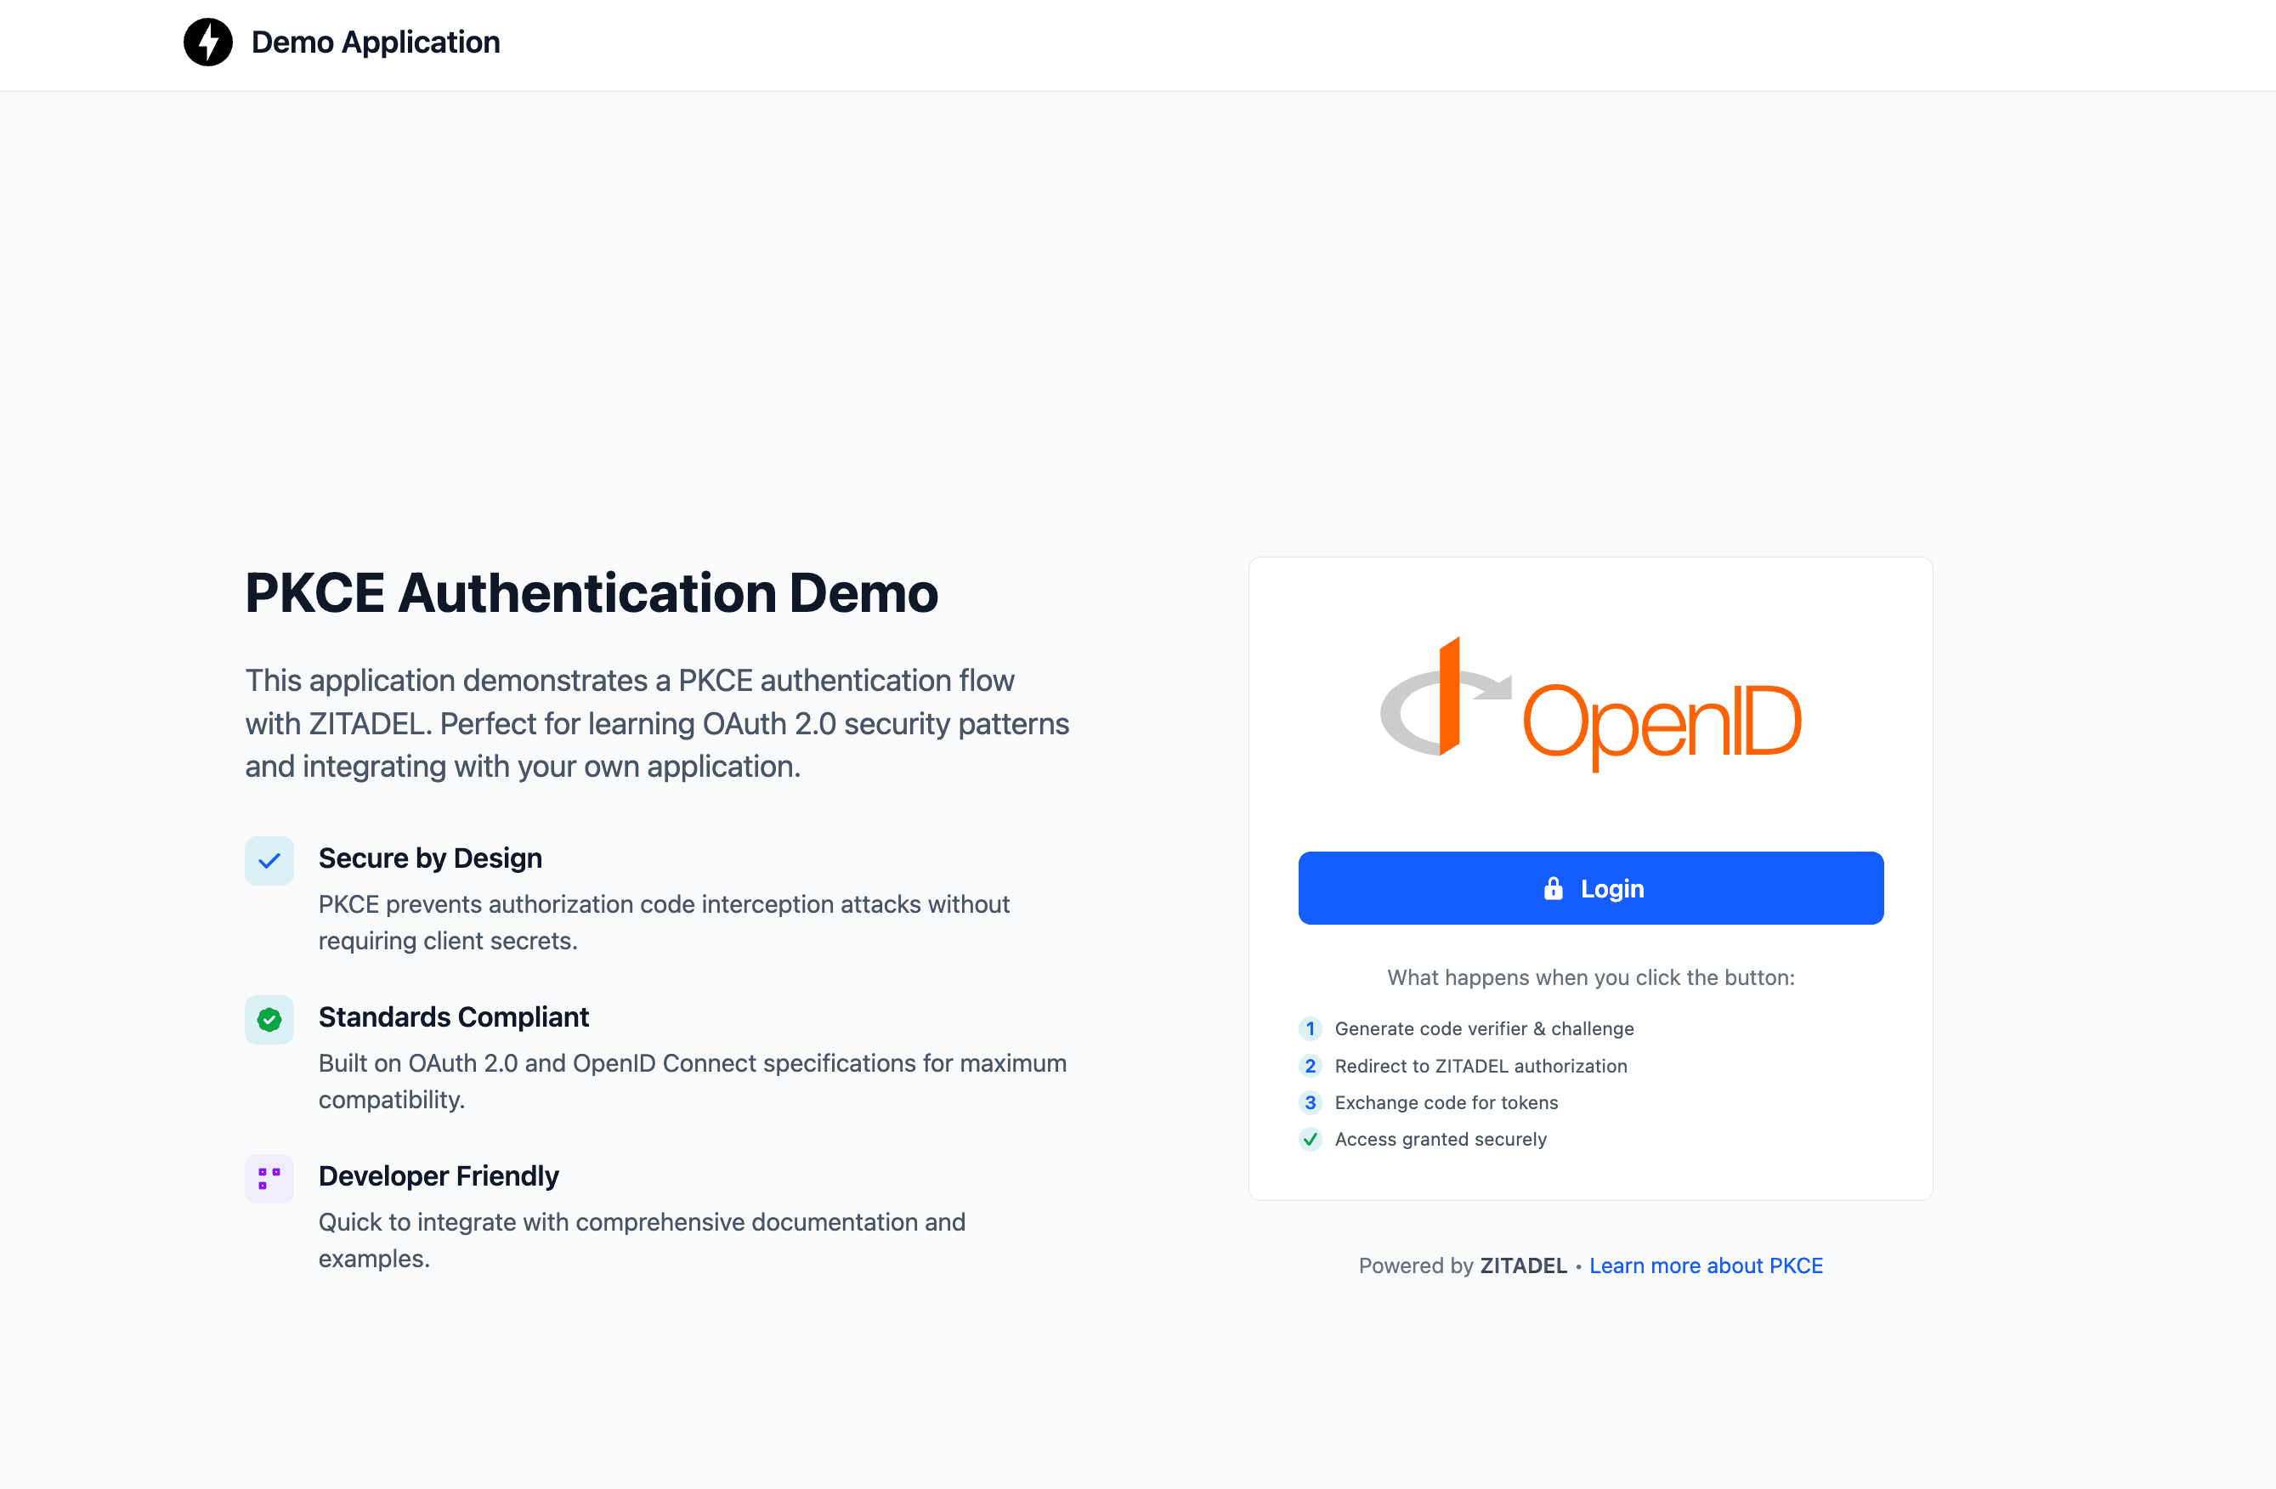Open the Demo Application header title
This screenshot has width=2276, height=1489.
point(375,42)
